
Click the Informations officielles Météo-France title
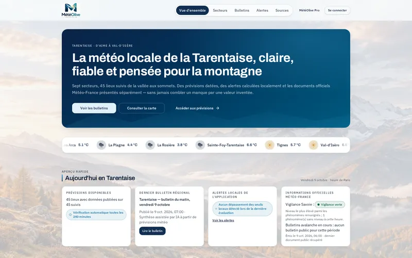(310, 195)
